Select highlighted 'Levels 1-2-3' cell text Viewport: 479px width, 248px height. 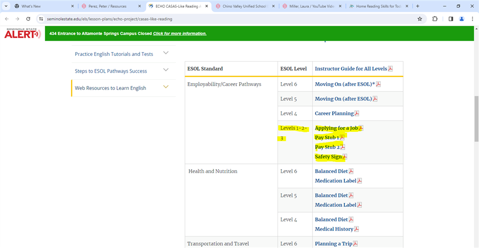pos(293,133)
